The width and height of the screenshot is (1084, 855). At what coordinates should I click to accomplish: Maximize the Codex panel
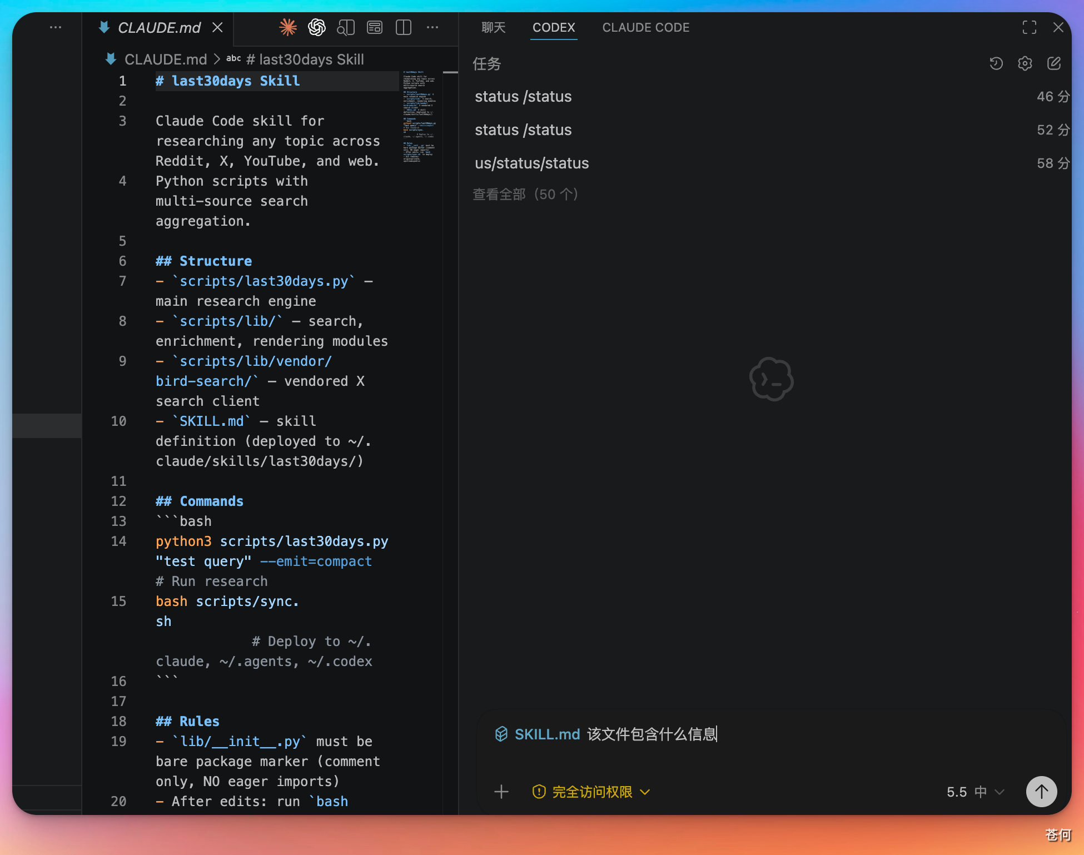1030,27
